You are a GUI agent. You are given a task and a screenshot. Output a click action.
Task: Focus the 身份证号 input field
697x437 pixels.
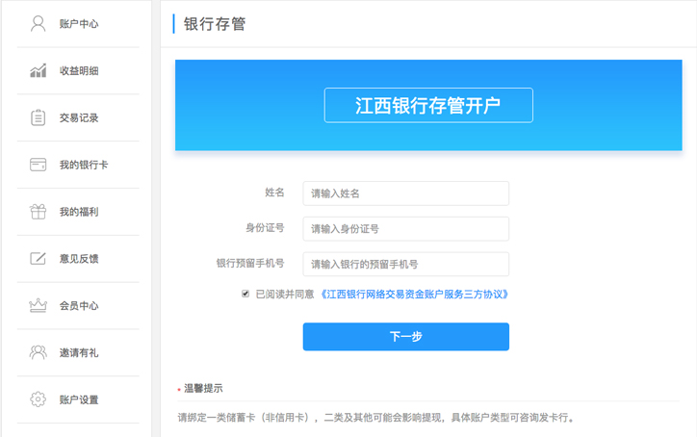(406, 229)
